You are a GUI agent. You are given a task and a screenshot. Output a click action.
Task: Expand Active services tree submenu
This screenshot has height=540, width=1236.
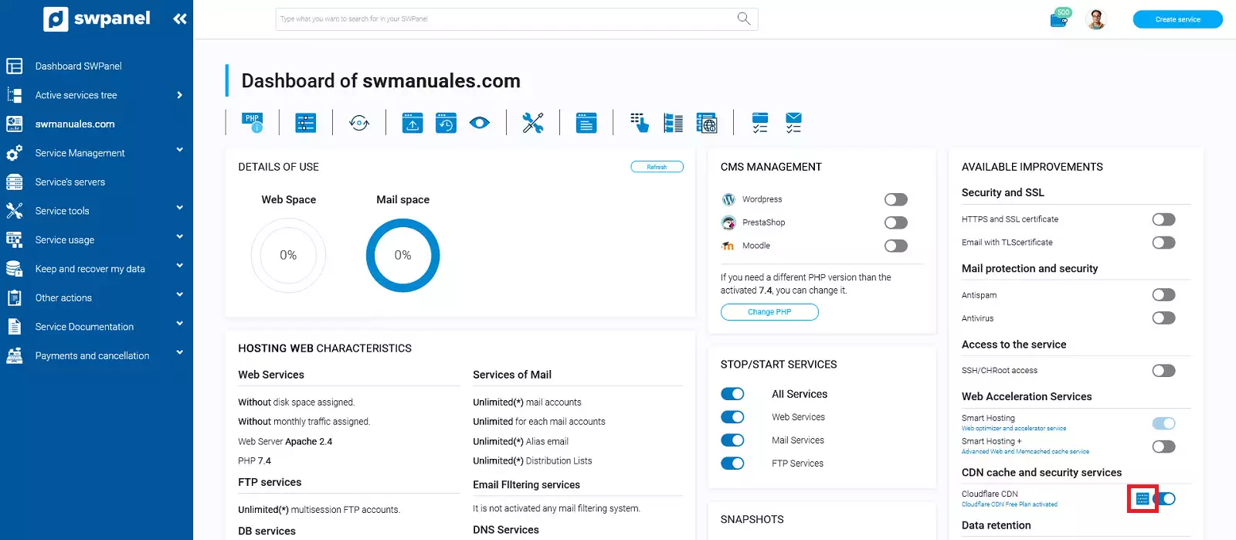(179, 95)
